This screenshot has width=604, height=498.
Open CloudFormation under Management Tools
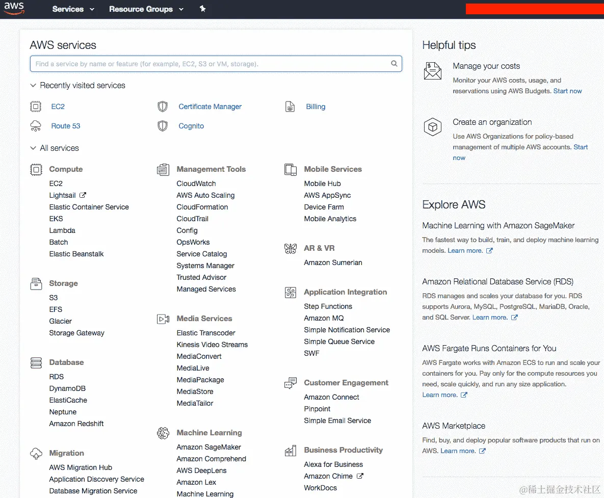(x=202, y=207)
